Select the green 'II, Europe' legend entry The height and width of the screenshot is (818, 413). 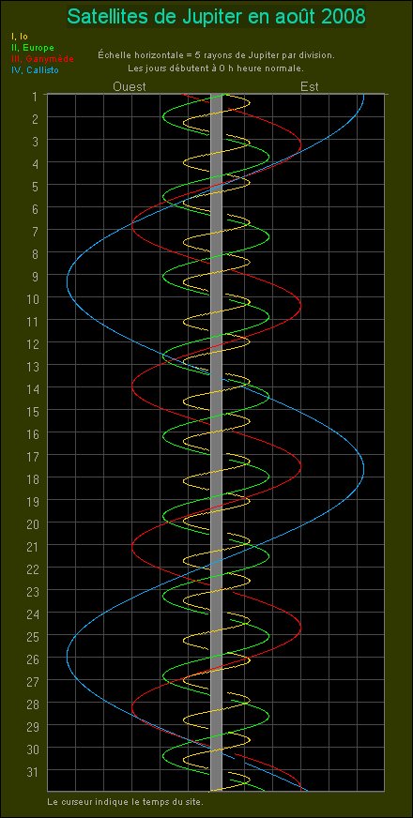click(x=32, y=48)
